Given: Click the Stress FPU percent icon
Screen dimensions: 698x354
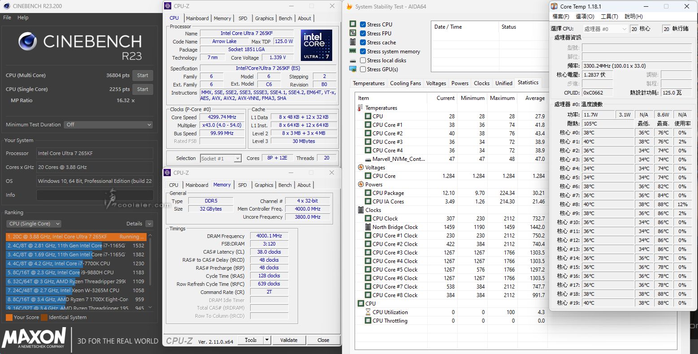Looking at the screenshot, I should click(x=353, y=33).
